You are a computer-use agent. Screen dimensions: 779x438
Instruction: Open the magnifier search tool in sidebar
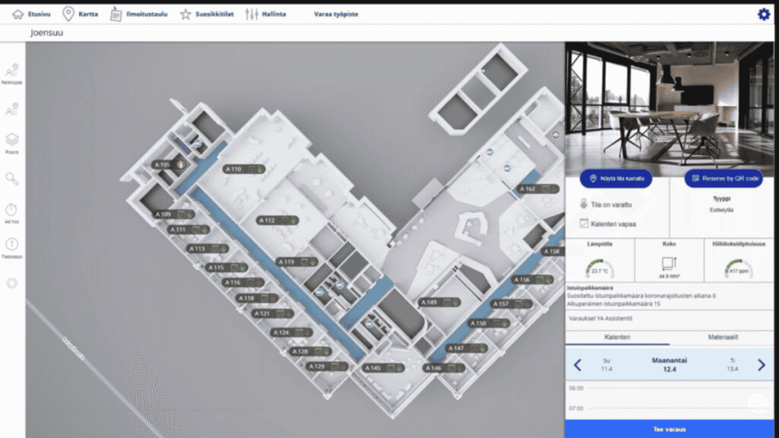12,179
